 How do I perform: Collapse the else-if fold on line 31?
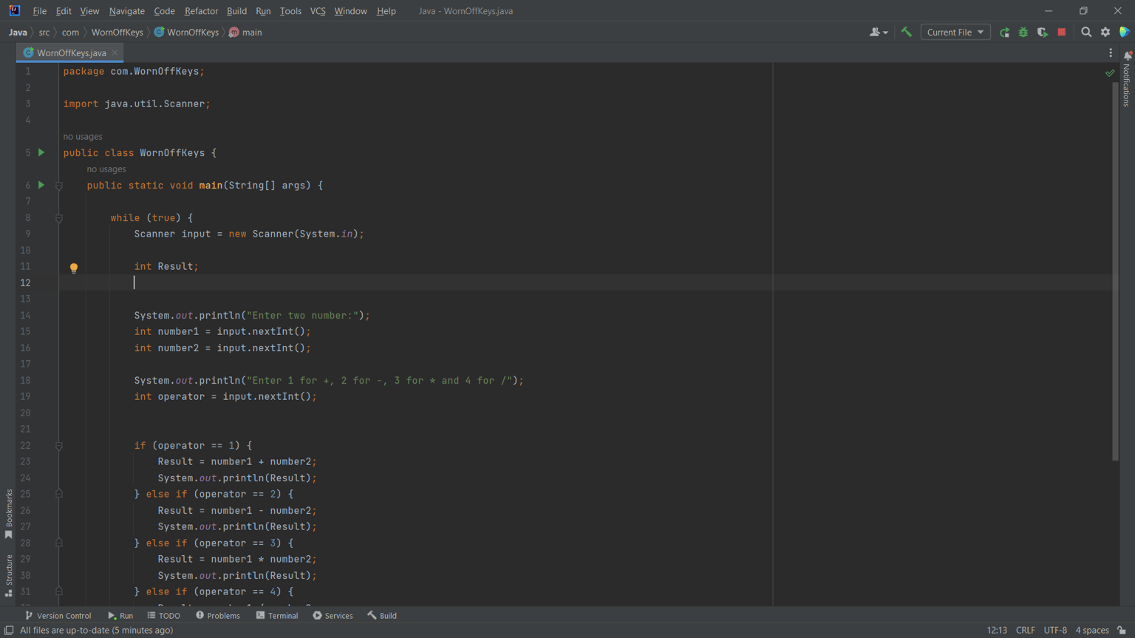tap(59, 591)
